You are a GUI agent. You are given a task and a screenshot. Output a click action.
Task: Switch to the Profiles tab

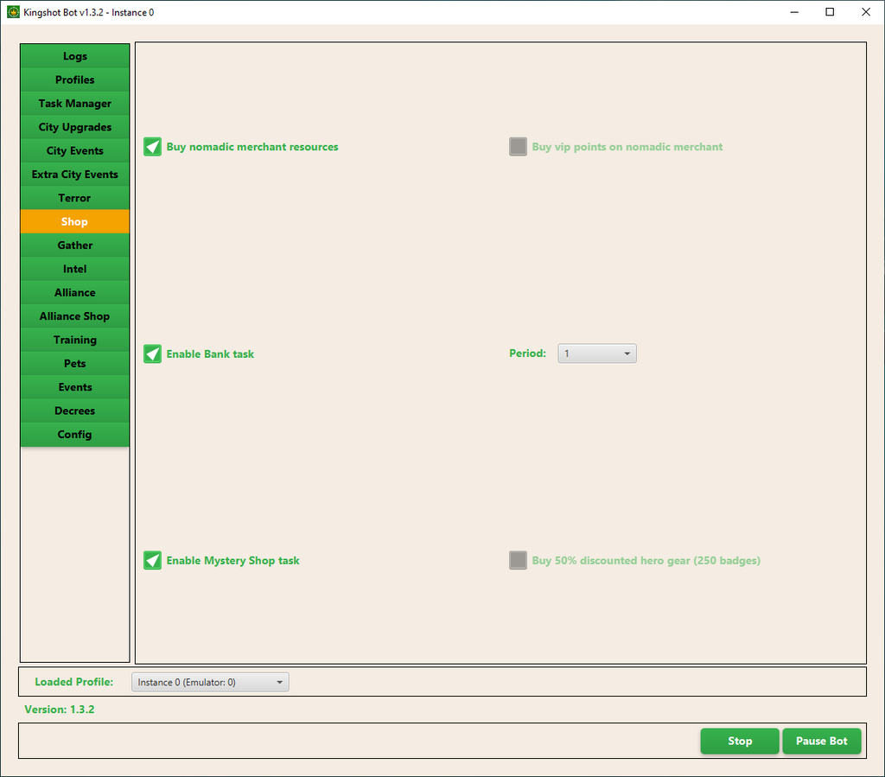pos(75,80)
